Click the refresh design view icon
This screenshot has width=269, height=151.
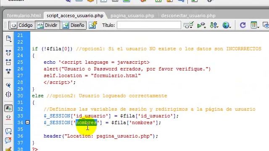tap(243, 25)
